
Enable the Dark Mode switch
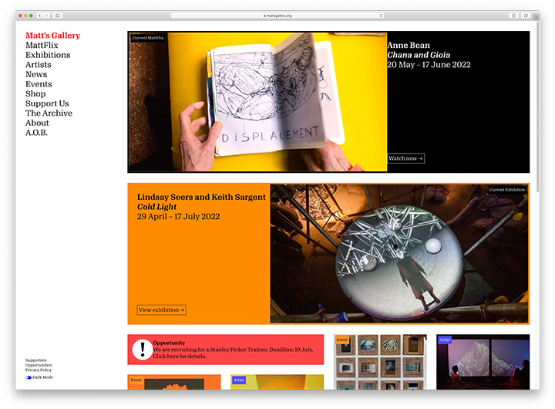29,377
